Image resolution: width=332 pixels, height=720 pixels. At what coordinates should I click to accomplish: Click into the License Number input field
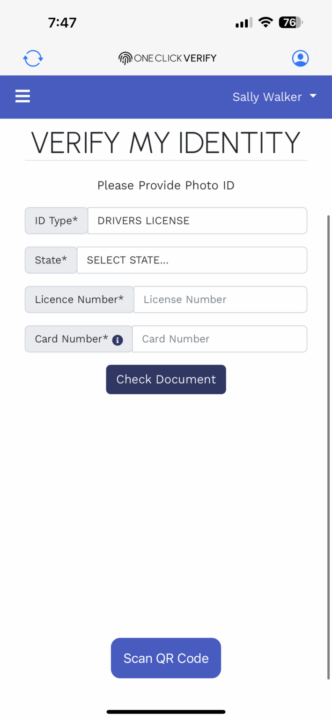[x=220, y=299]
